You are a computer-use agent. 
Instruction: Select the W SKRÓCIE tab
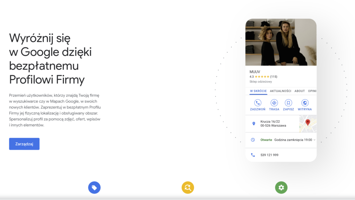(x=258, y=91)
